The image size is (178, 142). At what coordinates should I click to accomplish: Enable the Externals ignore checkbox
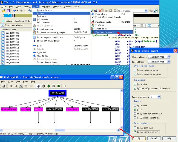(135, 105)
